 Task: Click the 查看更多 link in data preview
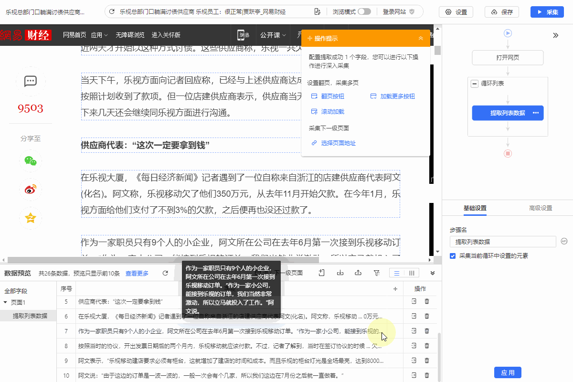(x=137, y=273)
